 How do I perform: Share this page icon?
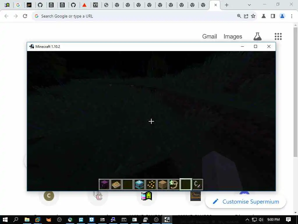tap(246, 16)
